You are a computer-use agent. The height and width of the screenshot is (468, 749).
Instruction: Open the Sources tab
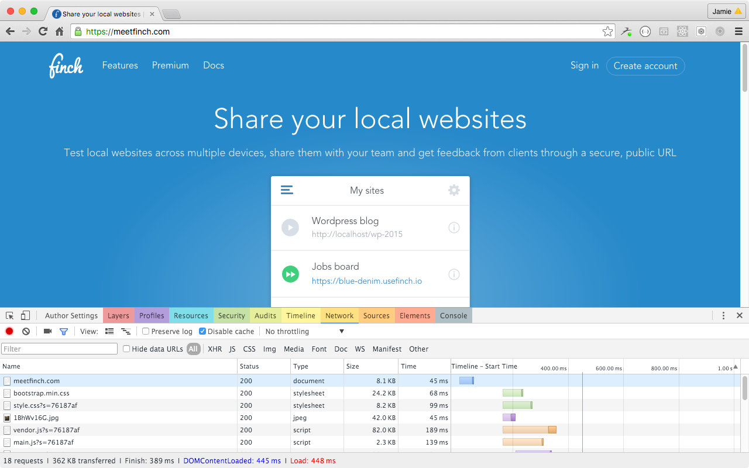tap(376, 315)
